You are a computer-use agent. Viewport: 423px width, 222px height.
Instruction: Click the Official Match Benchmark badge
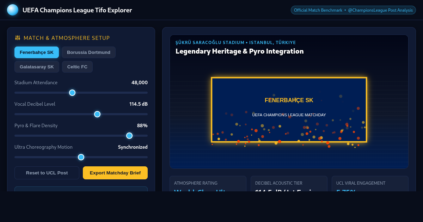coord(353,10)
